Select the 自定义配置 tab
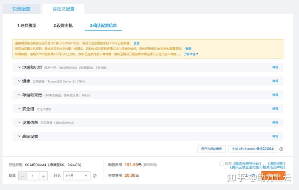The image size is (299, 190). click(x=63, y=9)
